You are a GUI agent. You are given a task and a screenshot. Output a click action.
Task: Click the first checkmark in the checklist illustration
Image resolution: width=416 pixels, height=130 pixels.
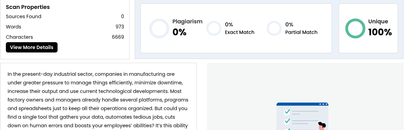coord(287,112)
